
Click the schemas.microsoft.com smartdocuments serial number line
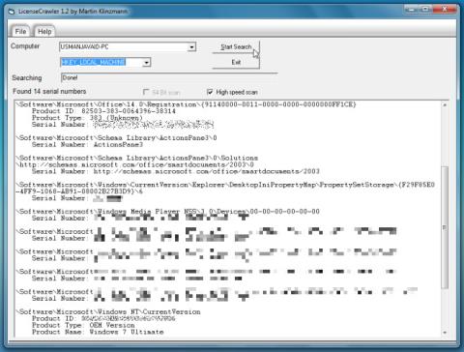[x=176, y=171]
